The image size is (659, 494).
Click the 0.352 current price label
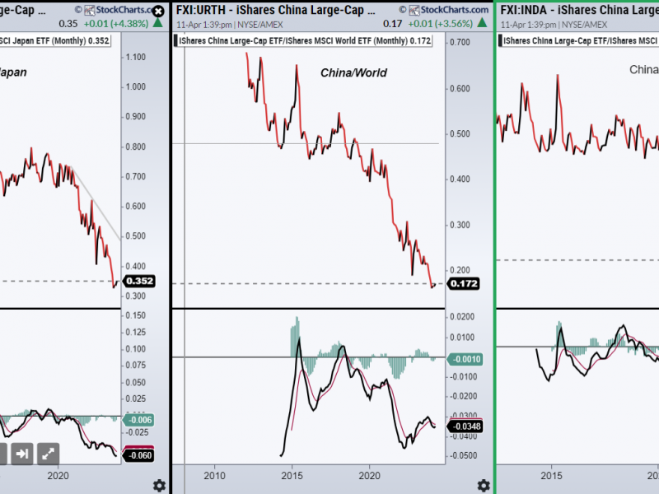138,281
